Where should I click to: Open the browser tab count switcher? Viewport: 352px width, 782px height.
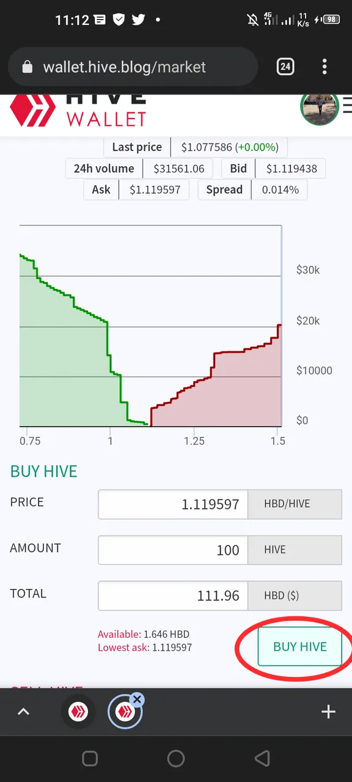coord(285,66)
